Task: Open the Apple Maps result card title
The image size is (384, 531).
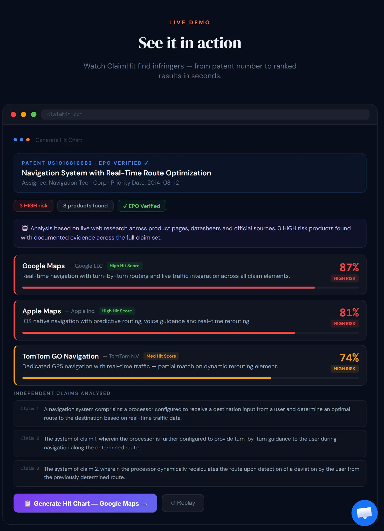Action: pyautogui.click(x=42, y=311)
